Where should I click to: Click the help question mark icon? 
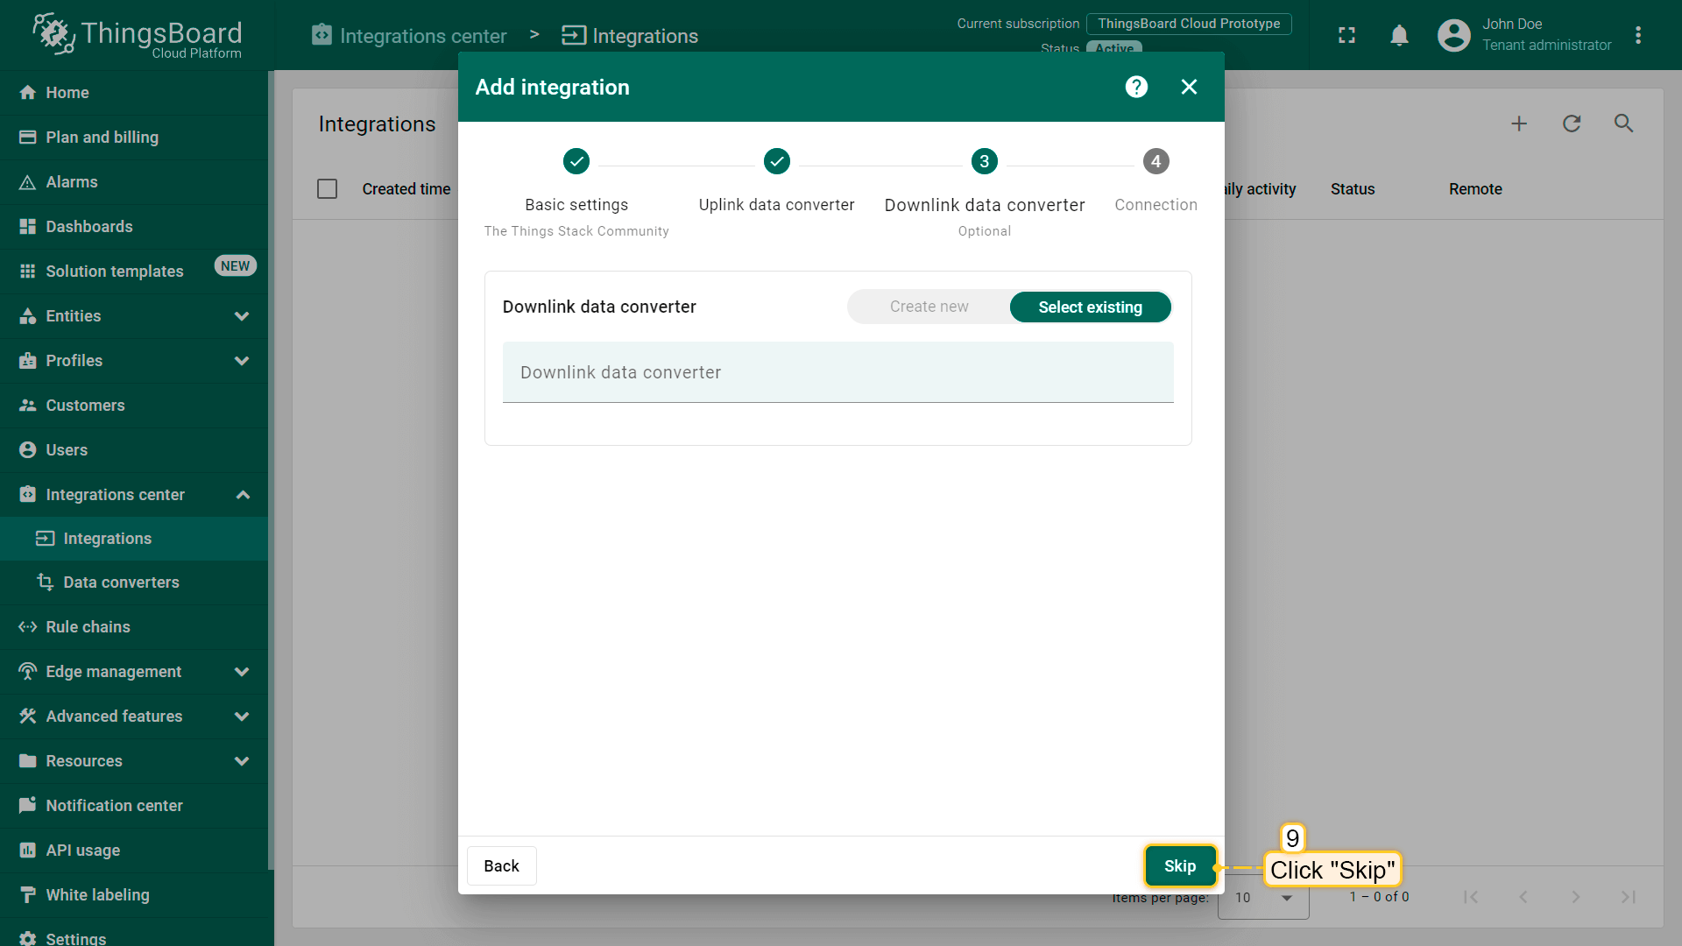tap(1136, 87)
